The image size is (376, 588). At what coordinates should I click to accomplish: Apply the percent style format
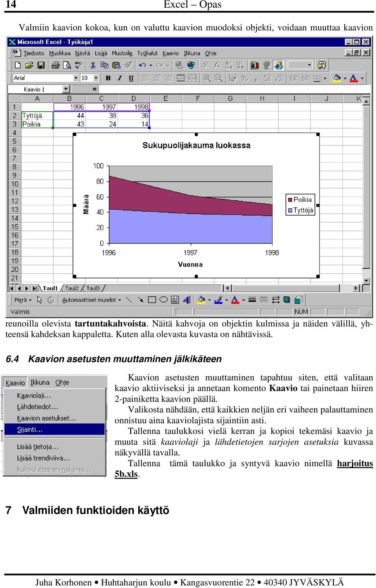(x=245, y=78)
